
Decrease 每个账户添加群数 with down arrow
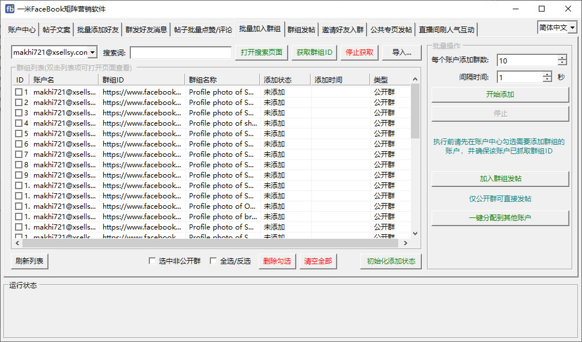pyautogui.click(x=562, y=63)
